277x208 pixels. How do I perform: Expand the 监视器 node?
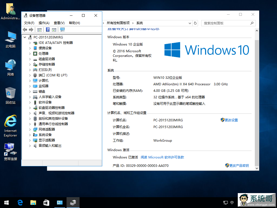(x=30, y=86)
